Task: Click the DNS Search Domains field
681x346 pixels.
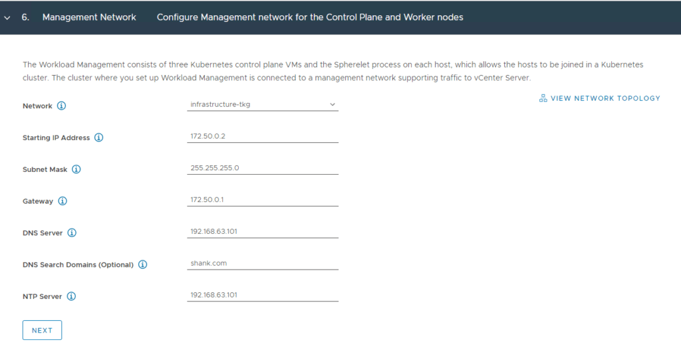Action: point(262,263)
